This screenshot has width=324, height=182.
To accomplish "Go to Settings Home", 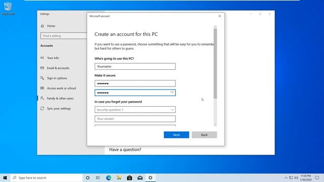I will click(51, 26).
